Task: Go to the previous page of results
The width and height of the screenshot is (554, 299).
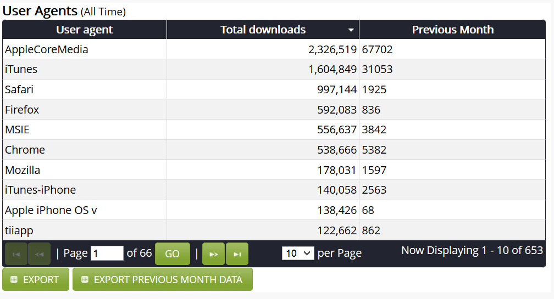Action: coord(39,254)
